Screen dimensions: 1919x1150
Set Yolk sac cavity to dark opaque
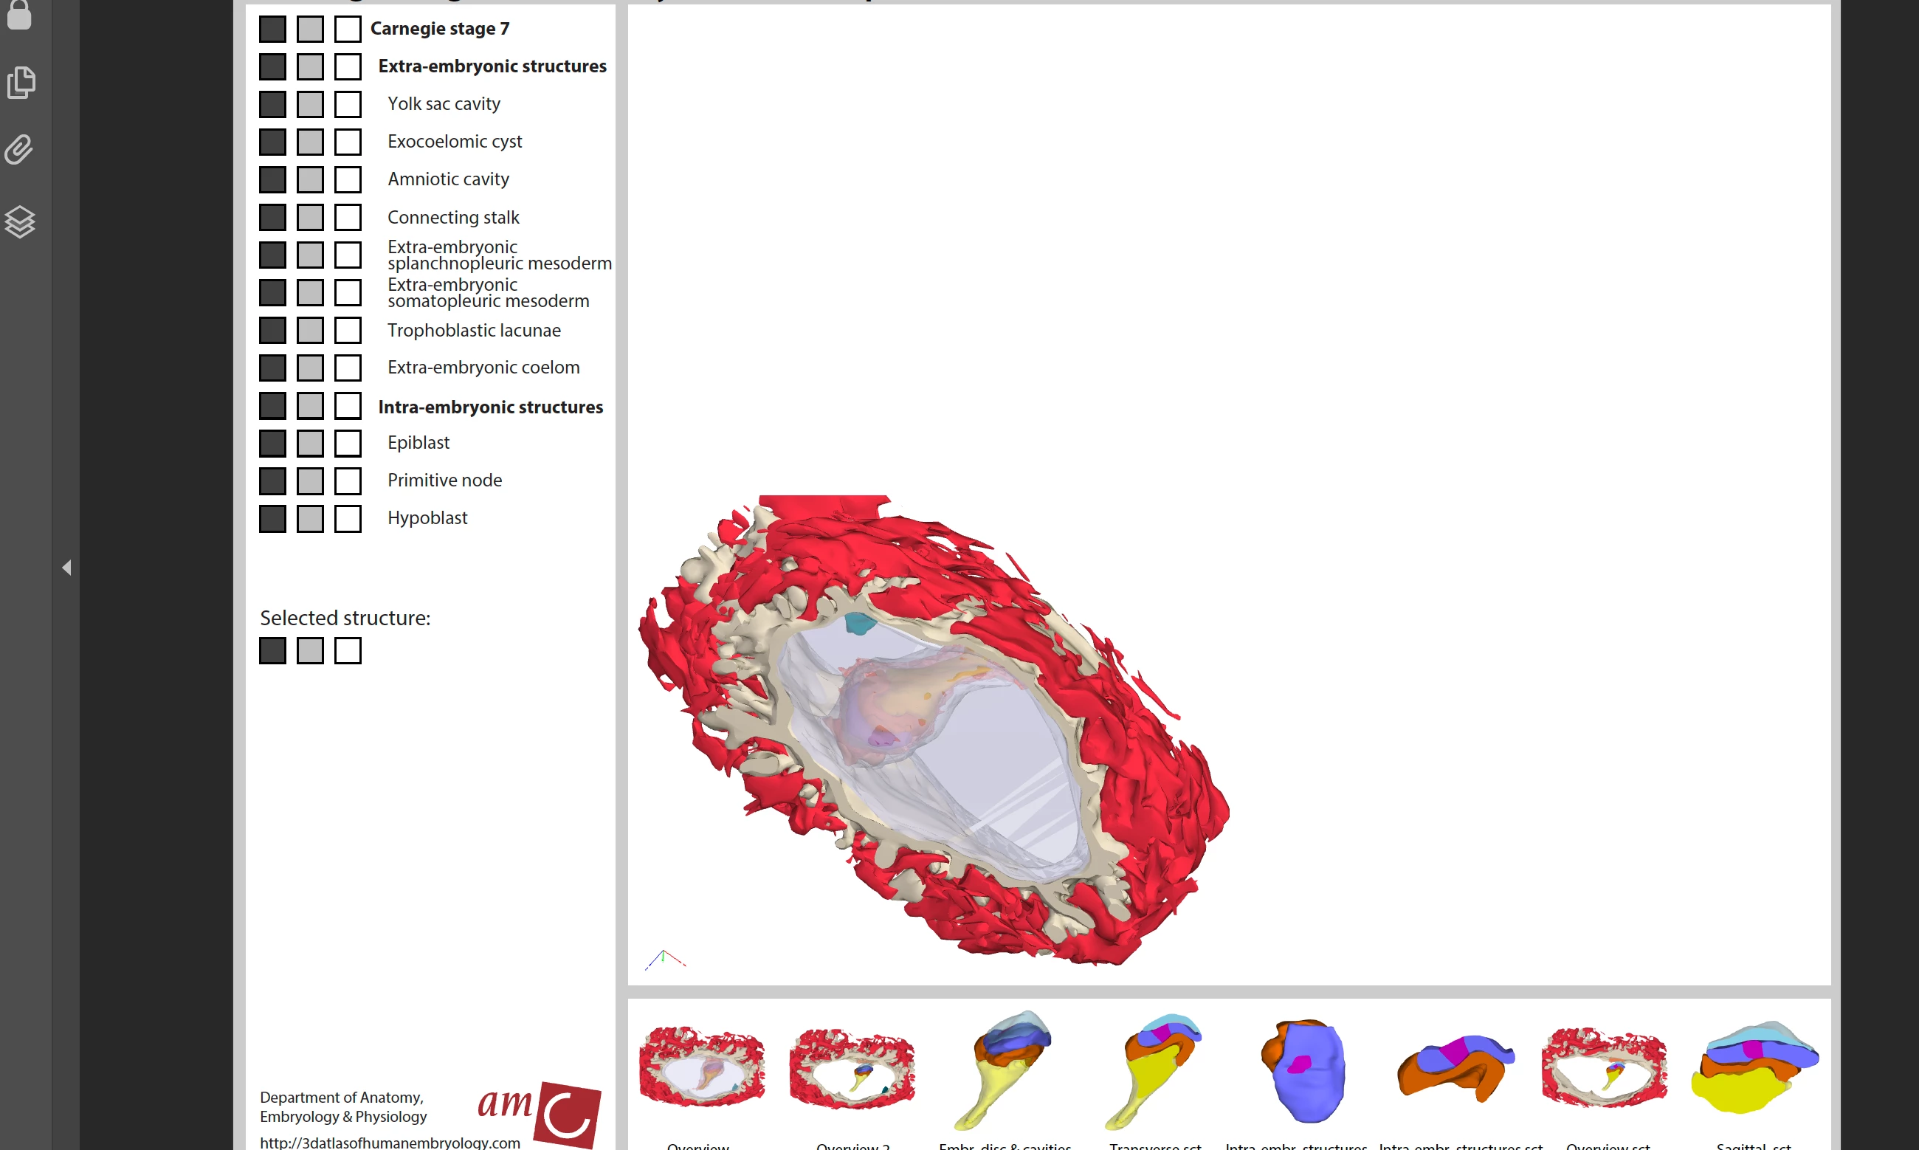272,104
